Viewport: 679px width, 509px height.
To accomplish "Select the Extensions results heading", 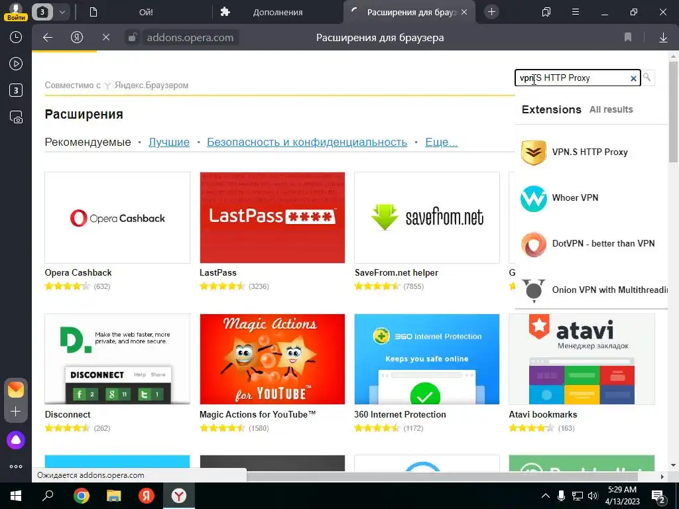I will (x=551, y=109).
